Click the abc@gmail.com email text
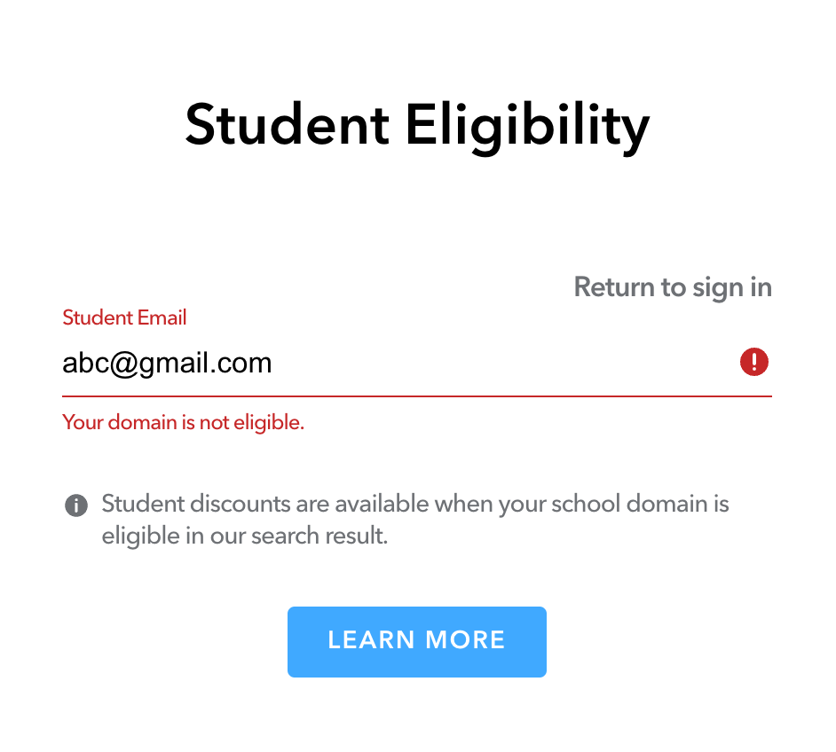Image resolution: width=836 pixels, height=752 pixels. point(167,364)
